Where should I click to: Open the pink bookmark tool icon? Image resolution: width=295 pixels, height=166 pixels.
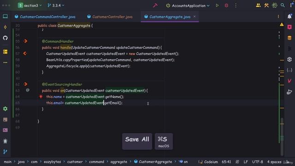click(x=289, y=27)
